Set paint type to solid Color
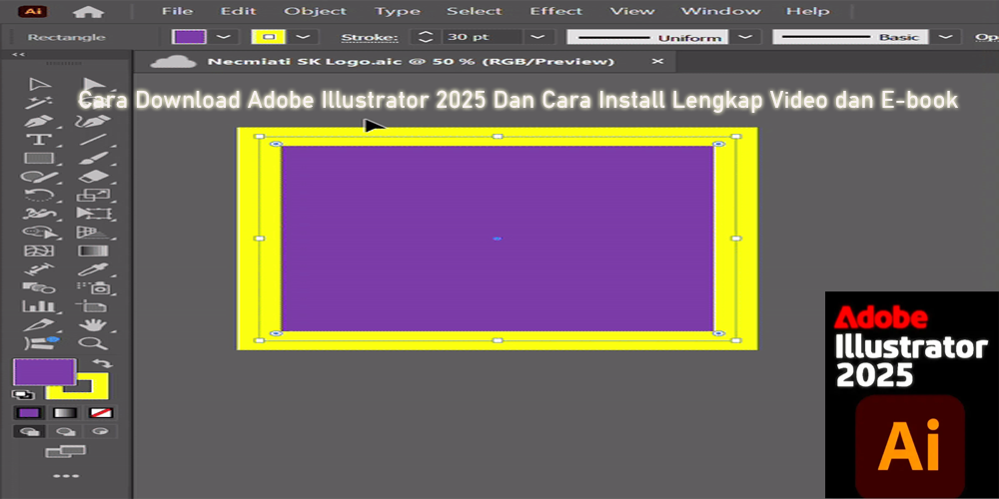 click(29, 412)
